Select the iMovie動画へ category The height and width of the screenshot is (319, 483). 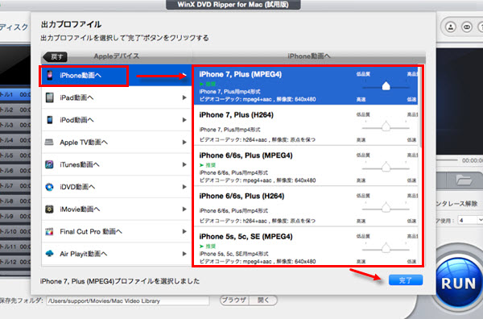pyautogui.click(x=116, y=209)
